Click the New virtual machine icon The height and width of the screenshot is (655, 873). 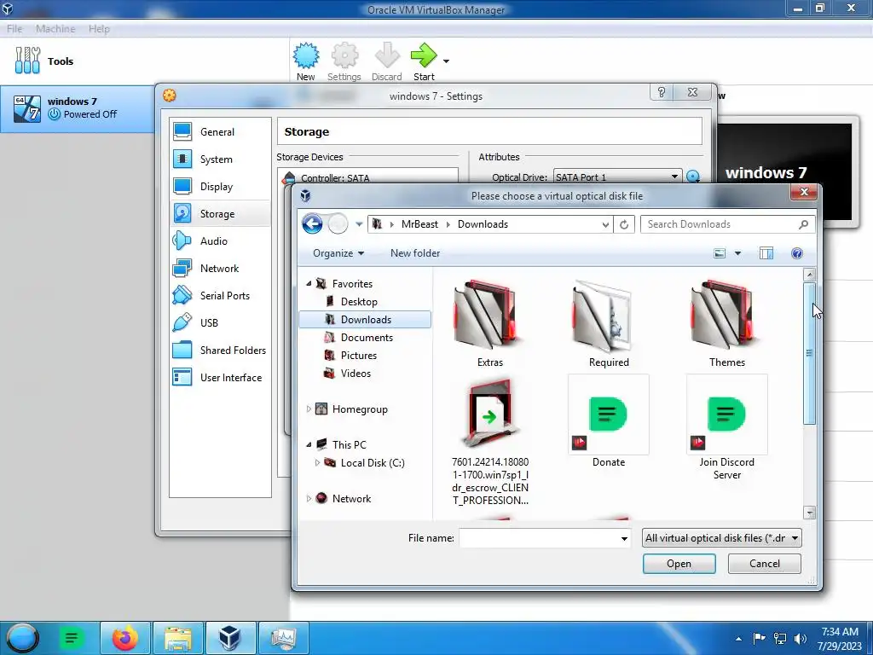[x=306, y=55]
